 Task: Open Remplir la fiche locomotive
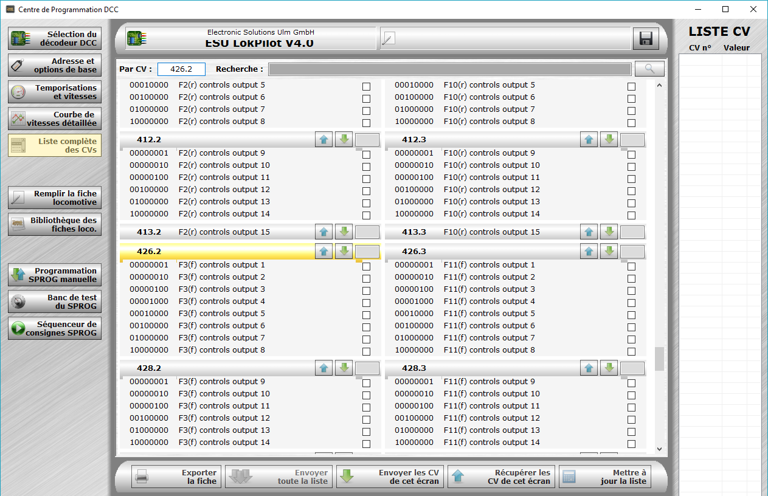pyautogui.click(x=55, y=198)
